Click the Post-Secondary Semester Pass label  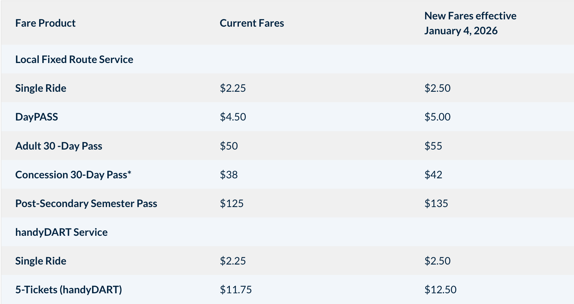click(x=86, y=204)
